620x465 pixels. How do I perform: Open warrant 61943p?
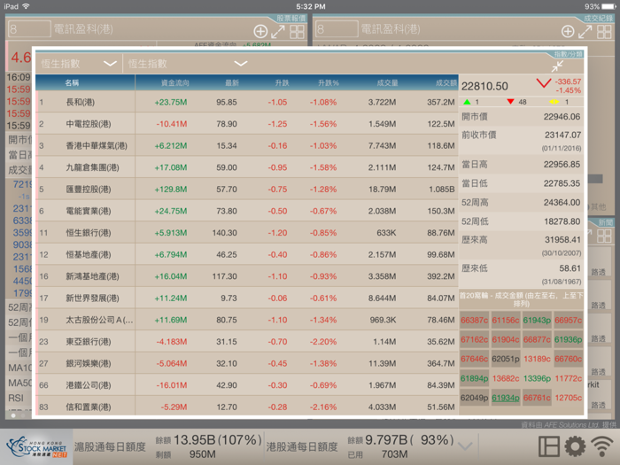point(537,321)
